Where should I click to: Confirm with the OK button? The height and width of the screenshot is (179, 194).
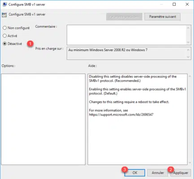[x=135, y=173]
